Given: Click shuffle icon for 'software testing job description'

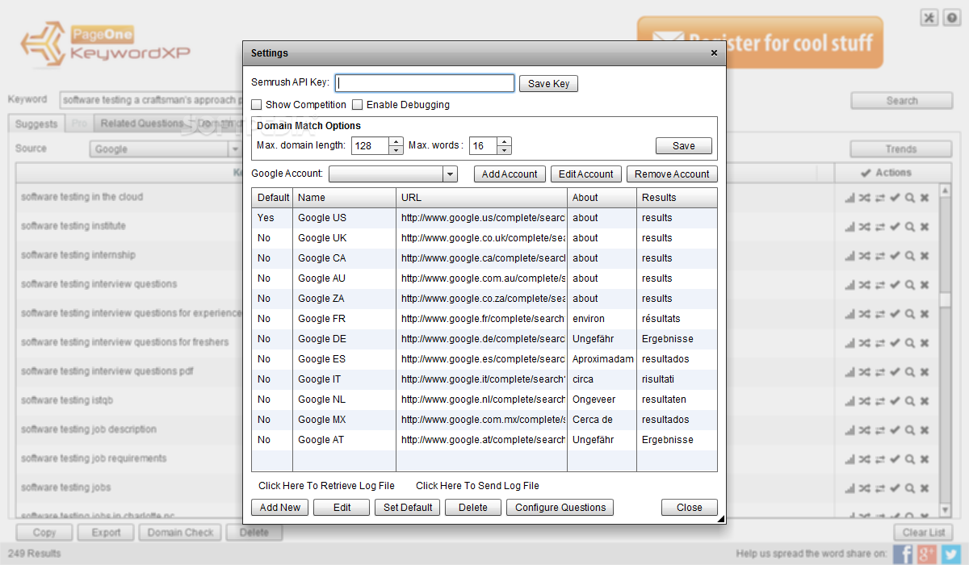Looking at the screenshot, I should coord(864,430).
